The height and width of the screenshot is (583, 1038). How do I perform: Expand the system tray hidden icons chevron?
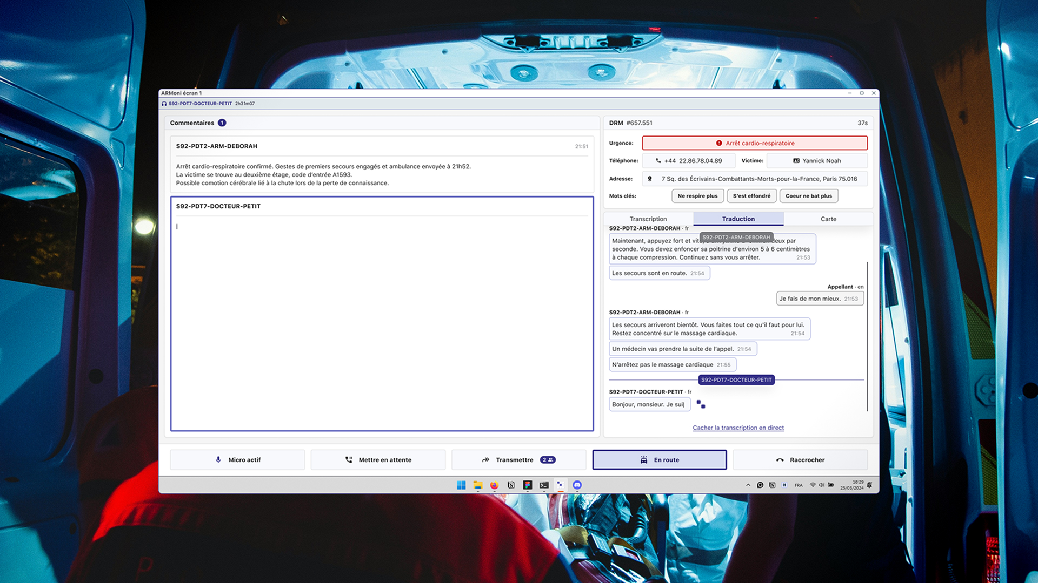tap(748, 485)
